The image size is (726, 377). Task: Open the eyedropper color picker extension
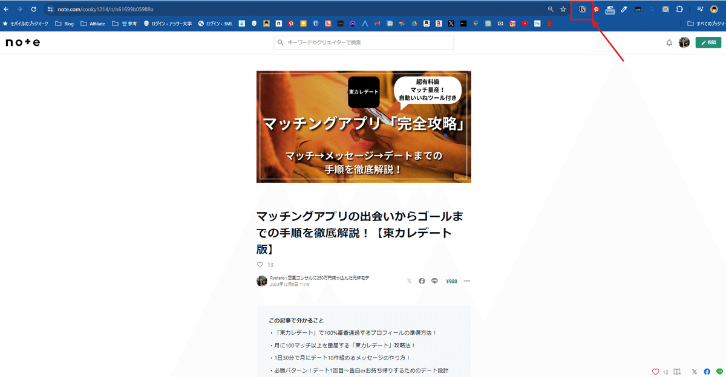pyautogui.click(x=624, y=10)
